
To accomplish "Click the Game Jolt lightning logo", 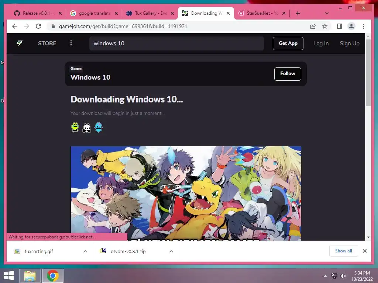I will click(x=20, y=43).
